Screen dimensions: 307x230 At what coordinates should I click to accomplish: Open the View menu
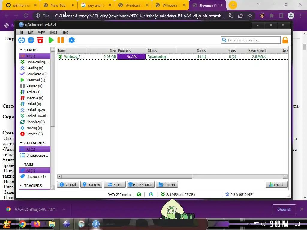[41, 32]
